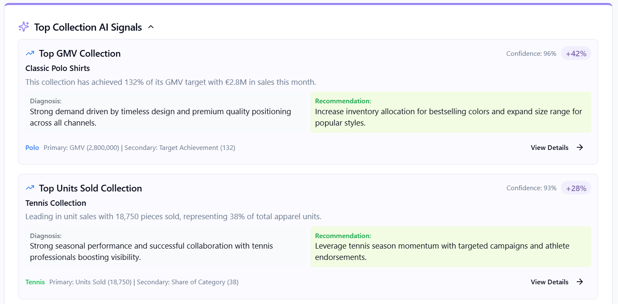This screenshot has width=618, height=304.
Task: Open the Tennis Collection name
Action: pyautogui.click(x=56, y=203)
